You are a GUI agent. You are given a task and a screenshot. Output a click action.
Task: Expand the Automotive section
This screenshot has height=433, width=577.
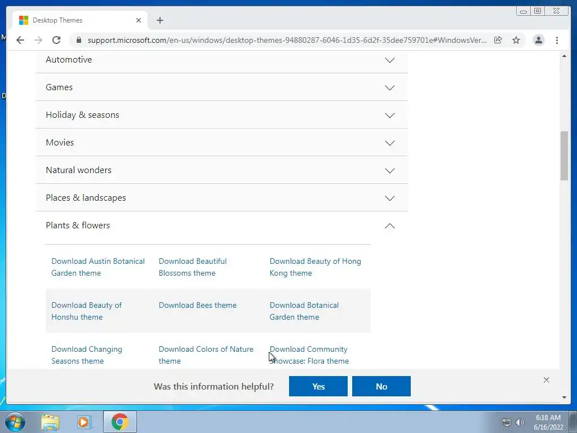tap(221, 60)
